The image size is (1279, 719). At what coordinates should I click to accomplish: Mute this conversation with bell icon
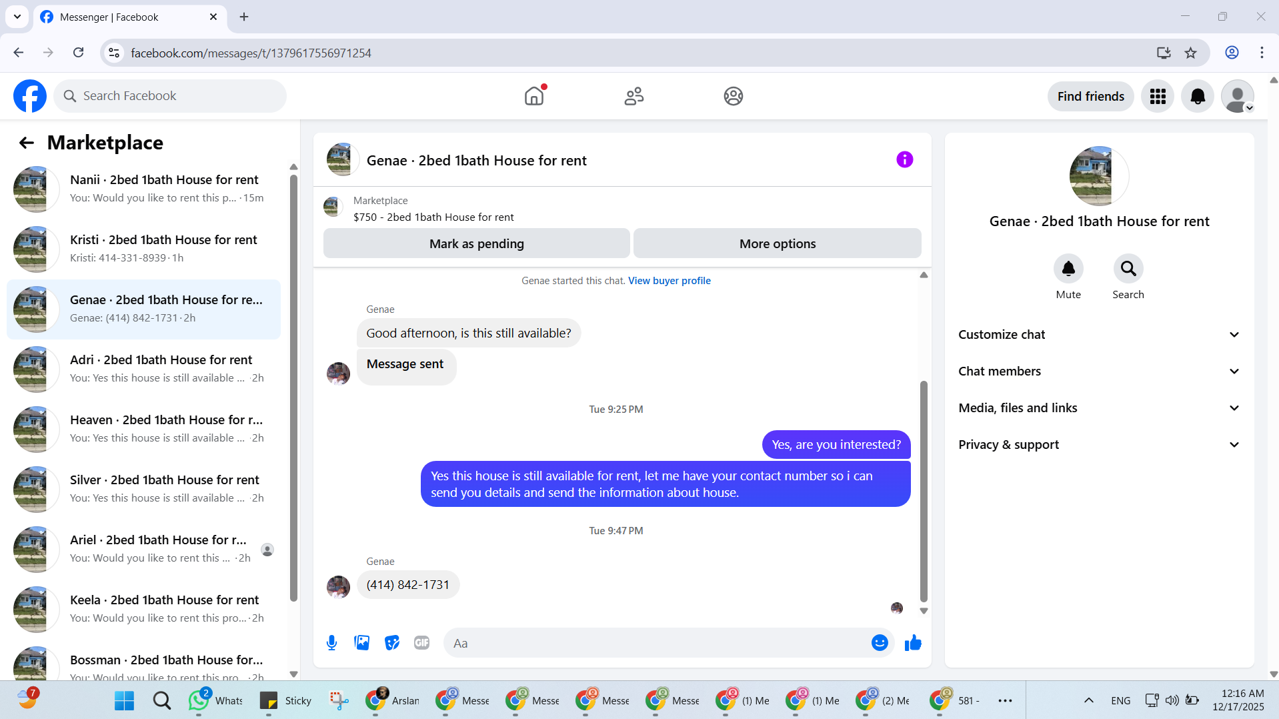pos(1068,268)
